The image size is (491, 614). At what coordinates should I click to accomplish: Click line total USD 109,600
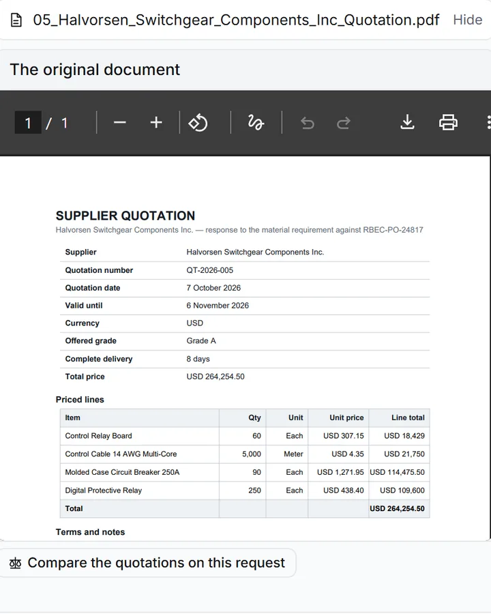(x=402, y=491)
